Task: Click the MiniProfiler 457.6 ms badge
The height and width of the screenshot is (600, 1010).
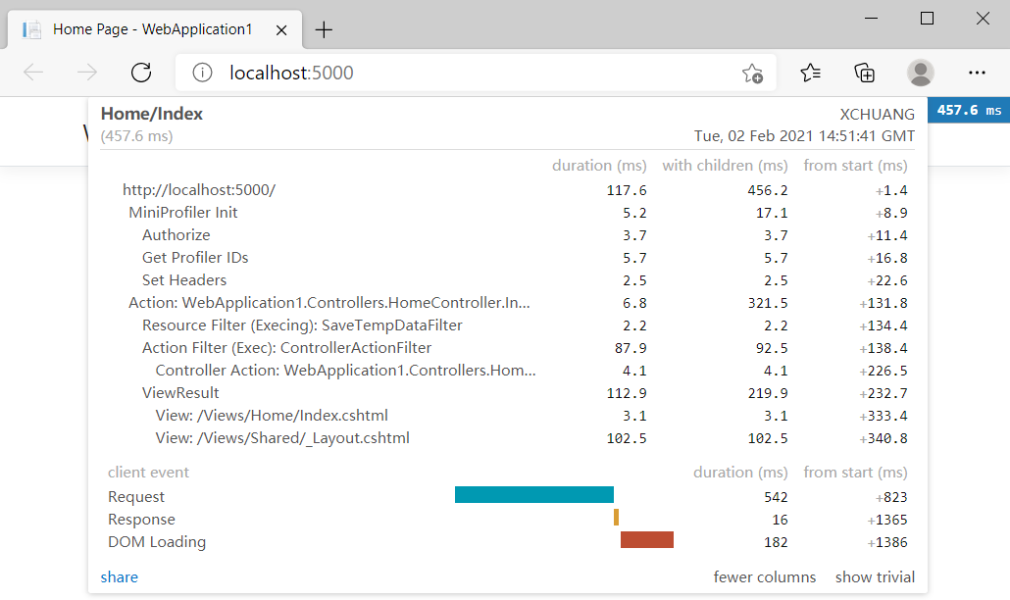Action: pos(968,110)
